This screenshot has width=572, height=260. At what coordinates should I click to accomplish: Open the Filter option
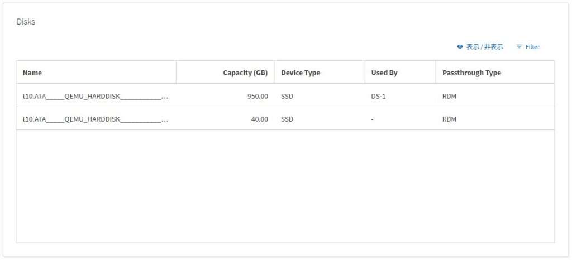532,47
